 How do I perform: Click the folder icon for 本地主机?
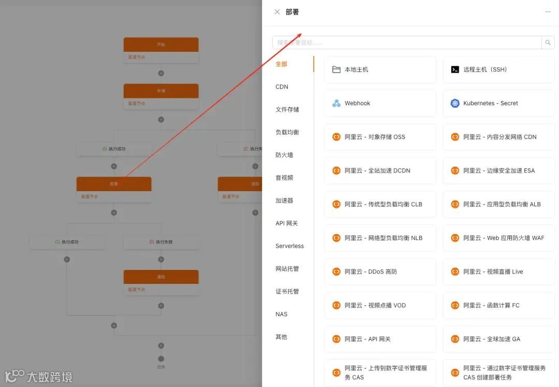pyautogui.click(x=336, y=69)
